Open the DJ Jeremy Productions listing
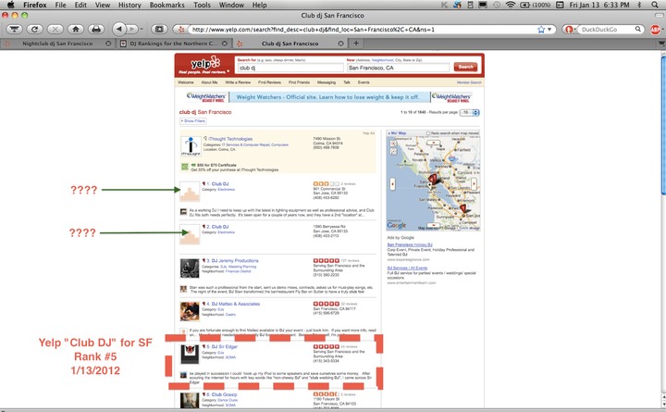666x412 pixels. (235, 261)
